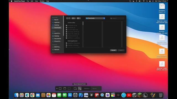
Task: Open the View menu
Action: (36, 1)
